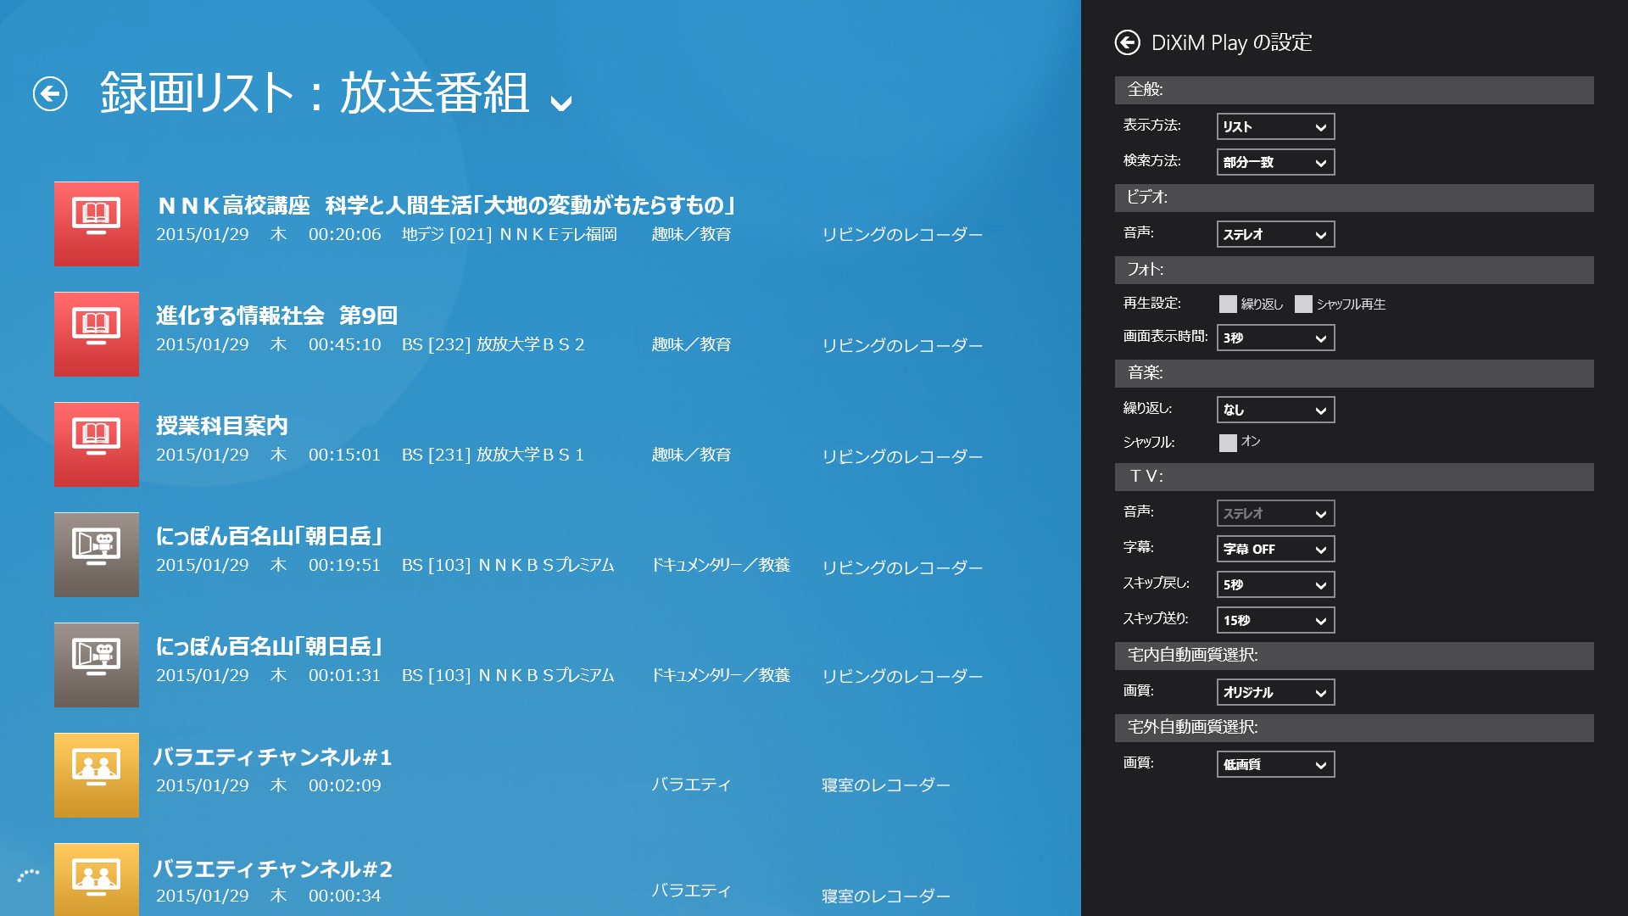Open 検索方法 dropdown showing 部分一致

[x=1275, y=162]
